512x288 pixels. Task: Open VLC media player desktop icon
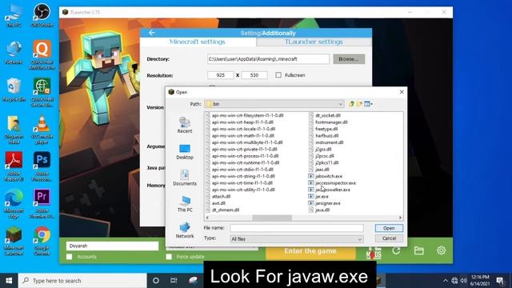pos(42,130)
